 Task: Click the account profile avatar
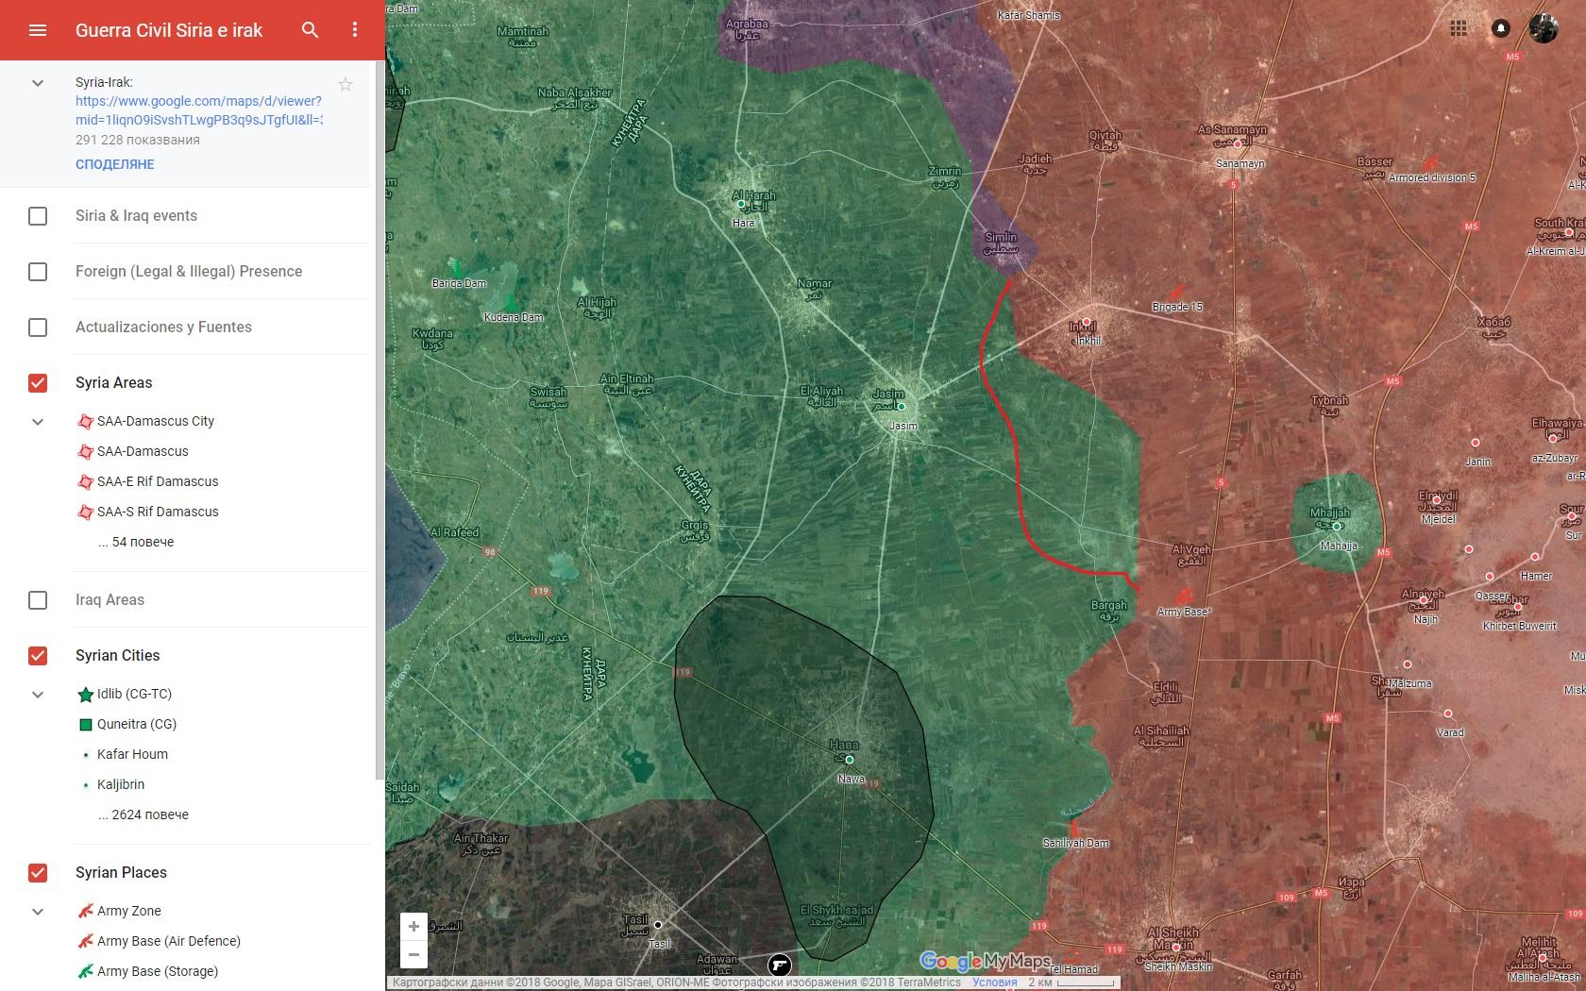coord(1544,28)
